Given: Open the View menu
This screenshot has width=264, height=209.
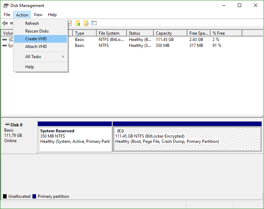Looking at the screenshot, I should pyautogui.click(x=38, y=15).
